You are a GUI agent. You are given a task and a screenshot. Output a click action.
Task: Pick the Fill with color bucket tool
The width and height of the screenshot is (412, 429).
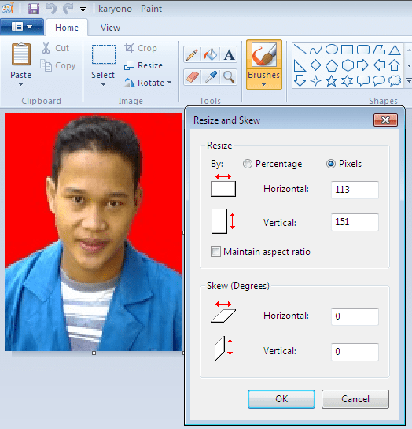coord(211,55)
